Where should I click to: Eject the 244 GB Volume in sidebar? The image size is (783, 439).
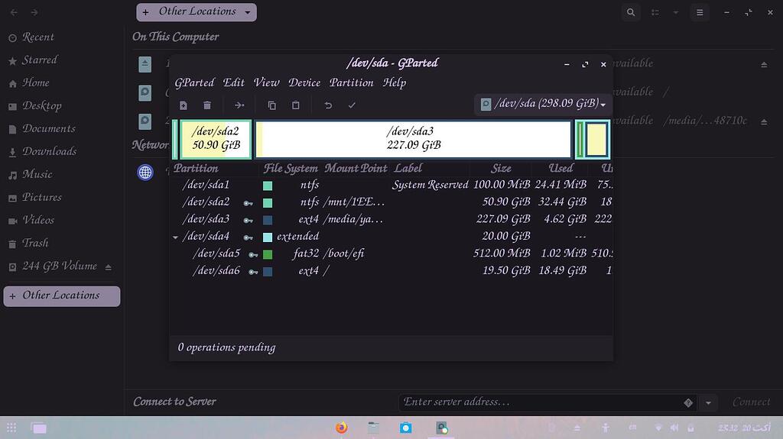point(109,266)
